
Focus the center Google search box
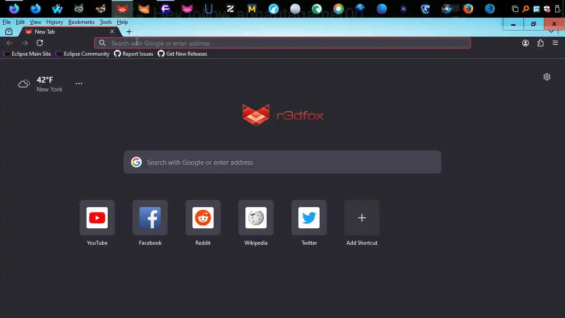[x=282, y=162]
